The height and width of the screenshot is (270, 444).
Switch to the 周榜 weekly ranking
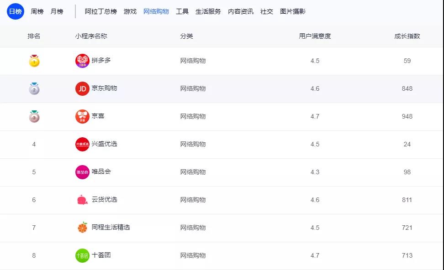pyautogui.click(x=37, y=11)
